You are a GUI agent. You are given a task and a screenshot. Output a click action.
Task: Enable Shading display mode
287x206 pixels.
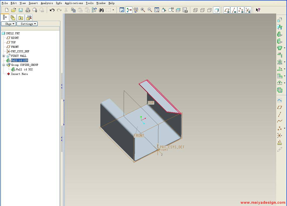[x=217, y=10]
